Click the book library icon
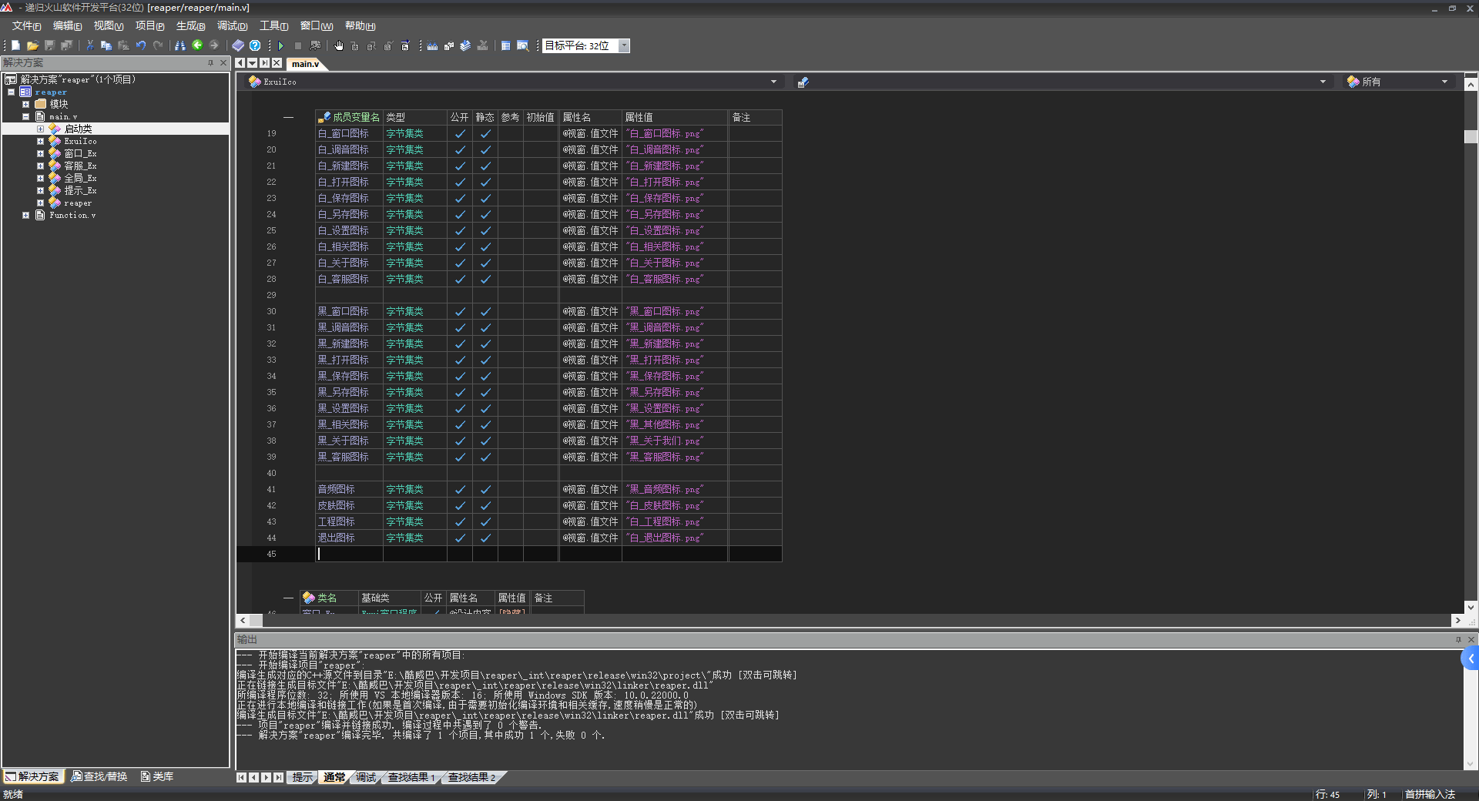Screen dimensions: 1479x801 coord(238,45)
